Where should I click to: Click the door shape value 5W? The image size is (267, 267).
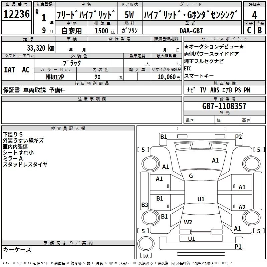[129, 15]
